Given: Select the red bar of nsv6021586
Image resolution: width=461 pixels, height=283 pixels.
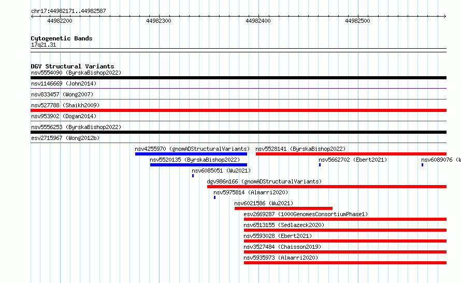Looking at the screenshot, I should point(283,208).
